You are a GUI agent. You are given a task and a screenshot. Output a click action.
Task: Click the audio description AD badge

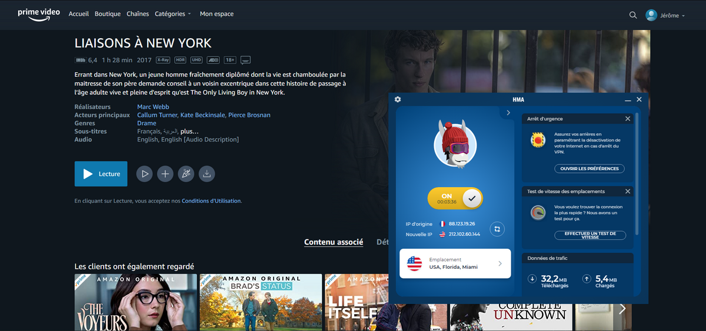point(213,60)
